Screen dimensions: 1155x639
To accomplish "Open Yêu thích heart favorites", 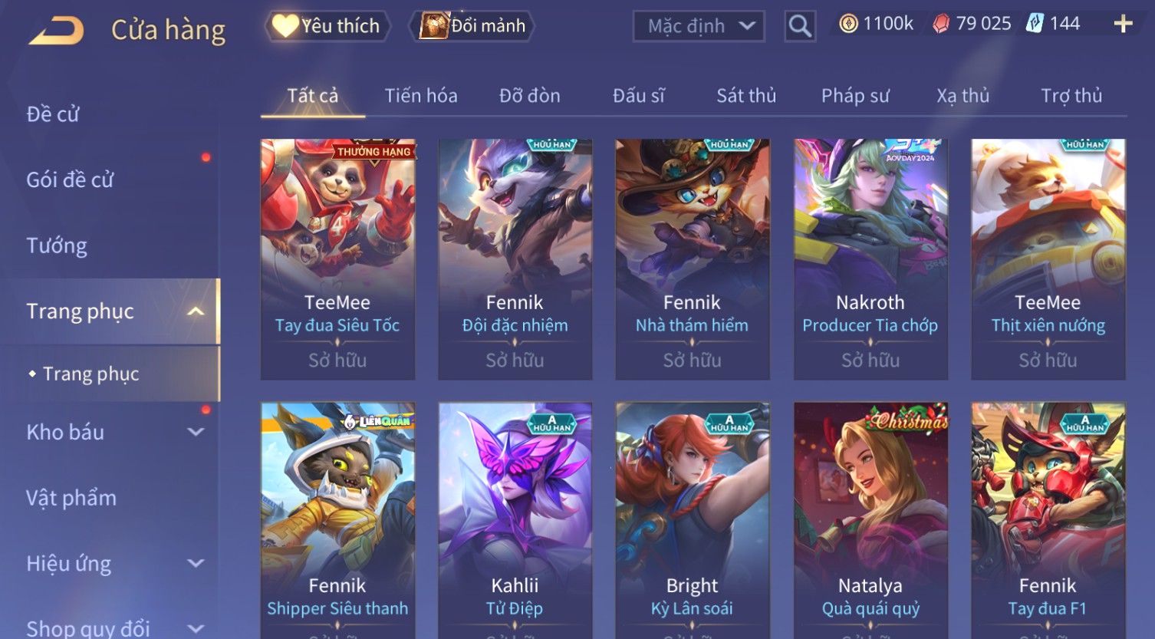I will (327, 26).
